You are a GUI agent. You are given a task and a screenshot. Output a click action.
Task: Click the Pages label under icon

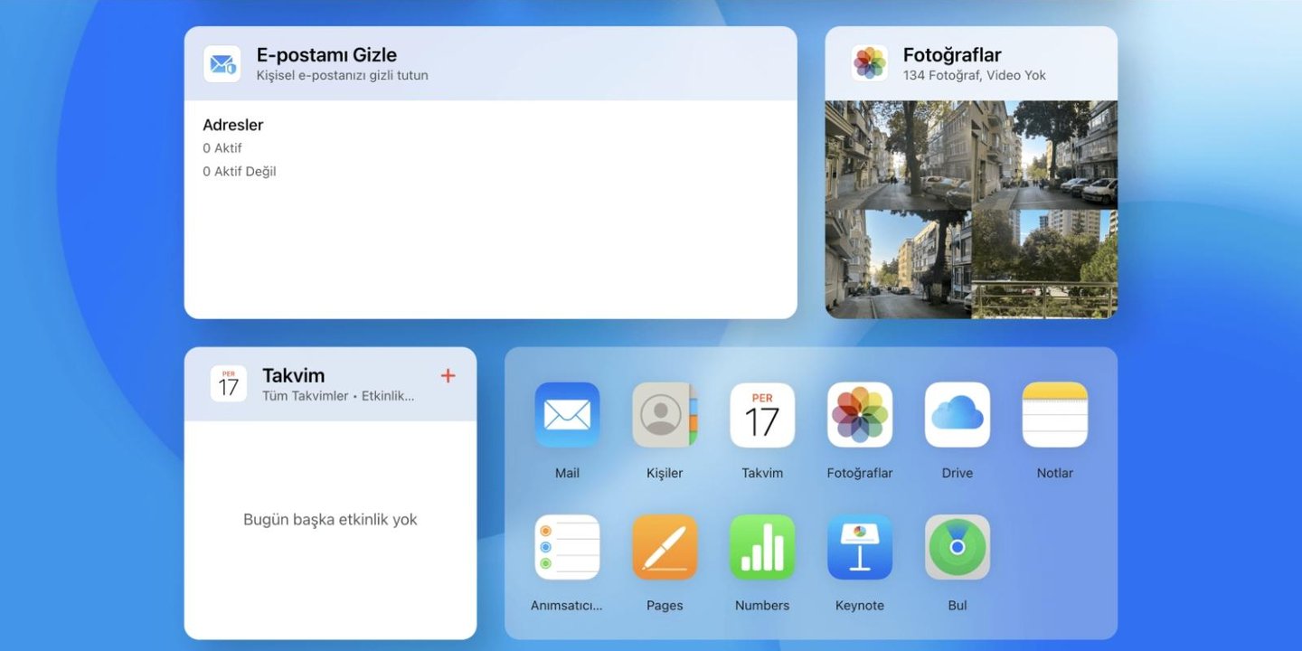pos(665,606)
